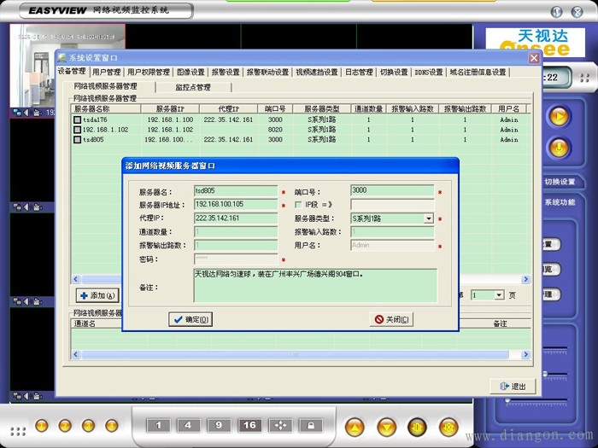Click the four-arrow fullscreen button
Viewport: 598px width, 448px height.
280,426
